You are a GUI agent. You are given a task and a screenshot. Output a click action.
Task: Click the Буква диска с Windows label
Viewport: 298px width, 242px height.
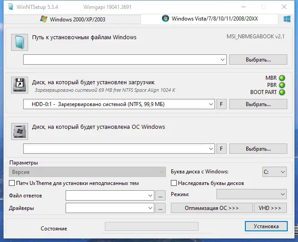click(199, 172)
